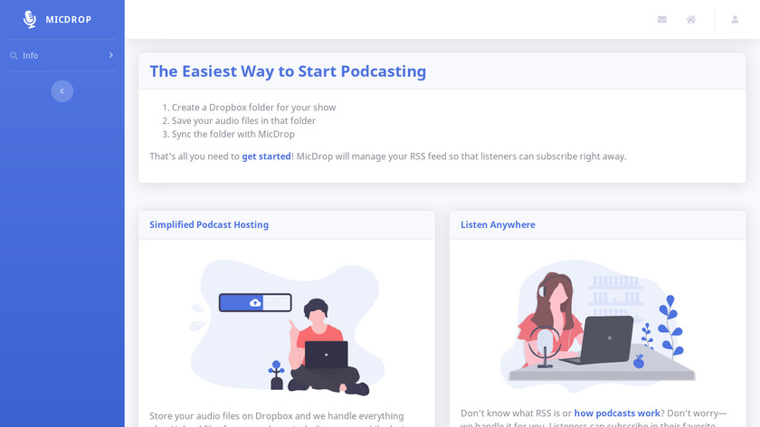Screen dimensions: 760x427
Task: Click the podcaster illustration in Listen Anywhere
Action: [598, 326]
